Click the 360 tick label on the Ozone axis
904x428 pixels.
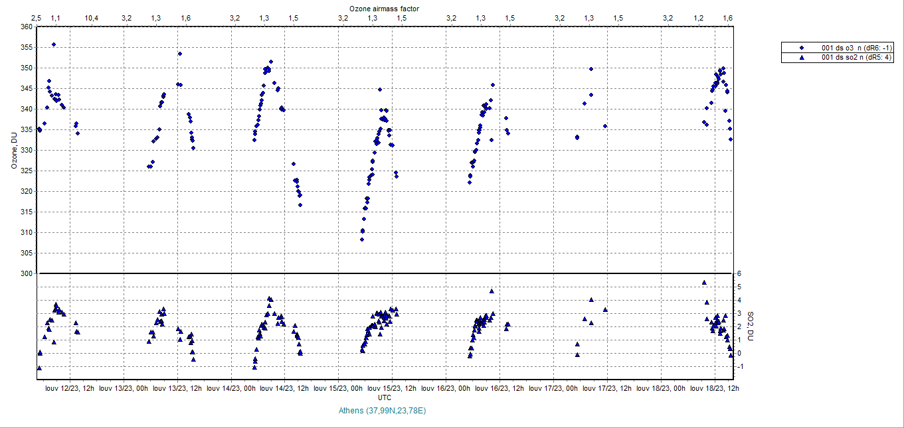tap(26, 27)
